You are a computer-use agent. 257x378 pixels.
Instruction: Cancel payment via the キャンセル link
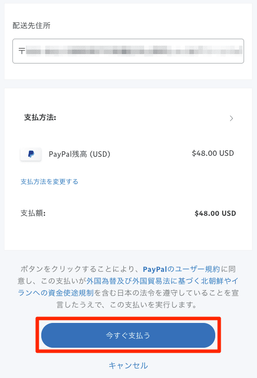(128, 366)
